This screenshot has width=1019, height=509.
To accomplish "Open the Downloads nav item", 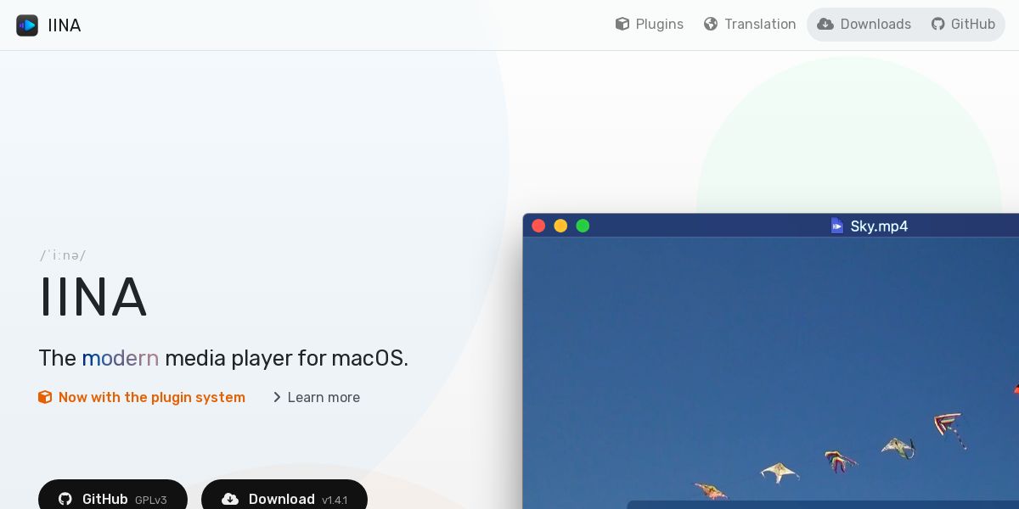I will (864, 24).
